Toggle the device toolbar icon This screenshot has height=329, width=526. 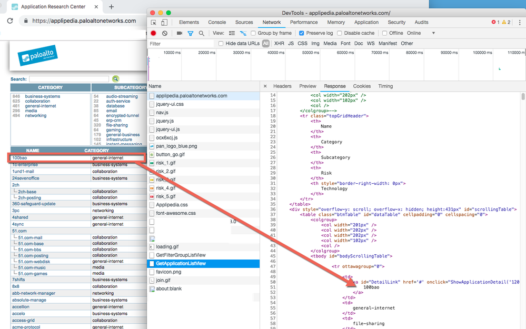164,23
